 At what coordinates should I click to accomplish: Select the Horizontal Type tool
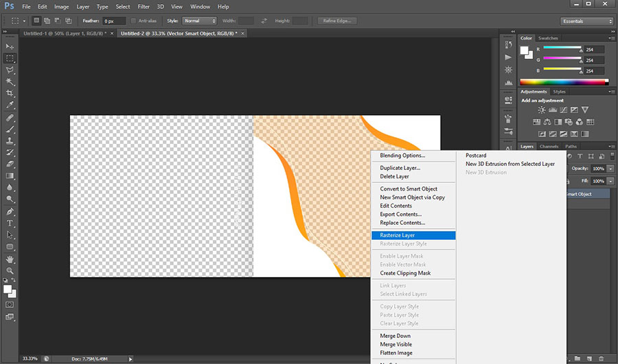click(x=10, y=223)
